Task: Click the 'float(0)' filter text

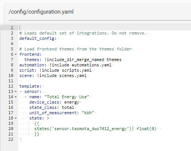Action: [146, 129]
